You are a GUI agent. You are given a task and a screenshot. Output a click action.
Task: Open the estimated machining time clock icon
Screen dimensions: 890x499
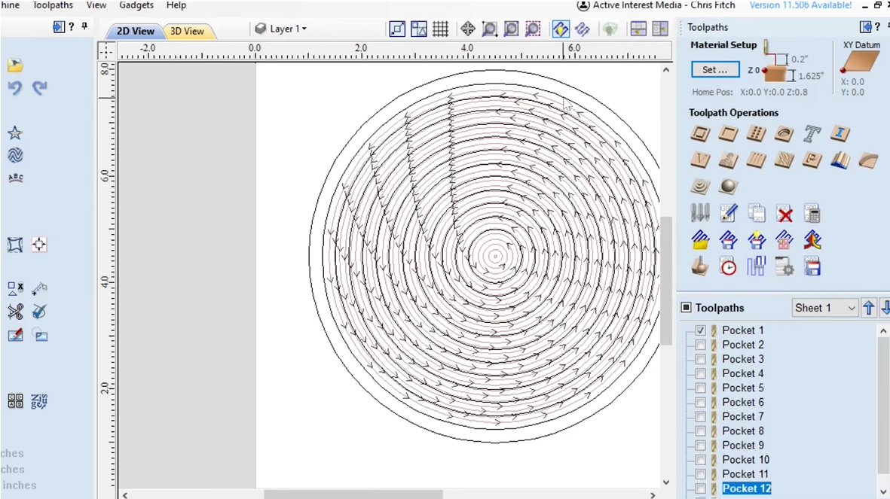(x=728, y=266)
